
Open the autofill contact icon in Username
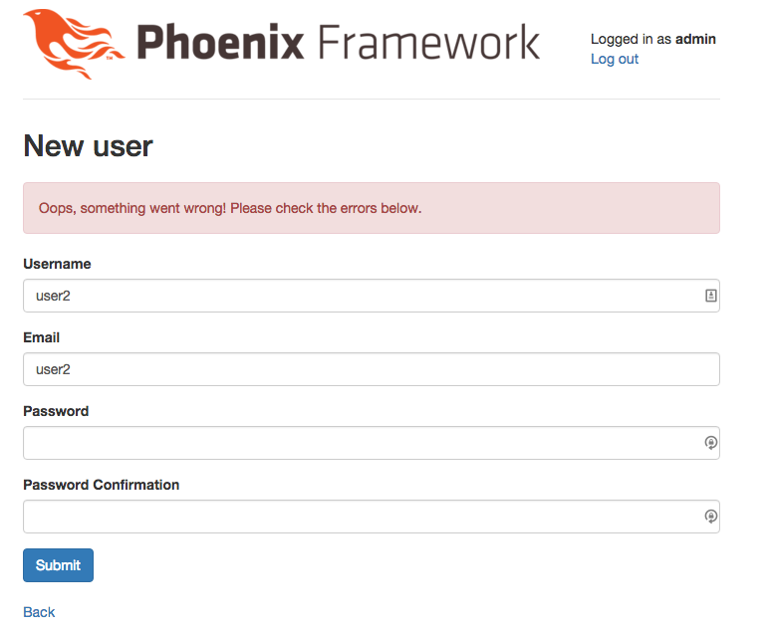(x=711, y=296)
